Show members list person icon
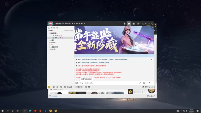The height and width of the screenshot is (113, 201). coord(49,28)
